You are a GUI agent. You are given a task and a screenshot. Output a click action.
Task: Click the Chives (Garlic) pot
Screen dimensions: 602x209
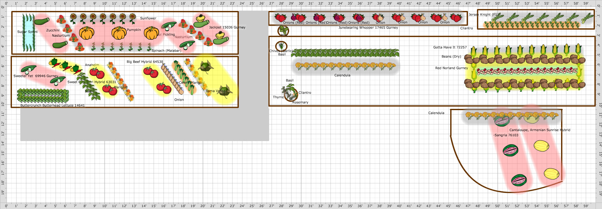[x=281, y=46]
